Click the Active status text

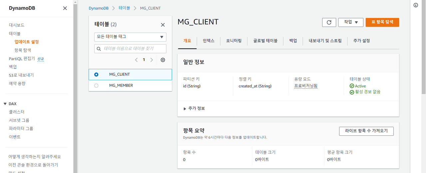pos(360,86)
